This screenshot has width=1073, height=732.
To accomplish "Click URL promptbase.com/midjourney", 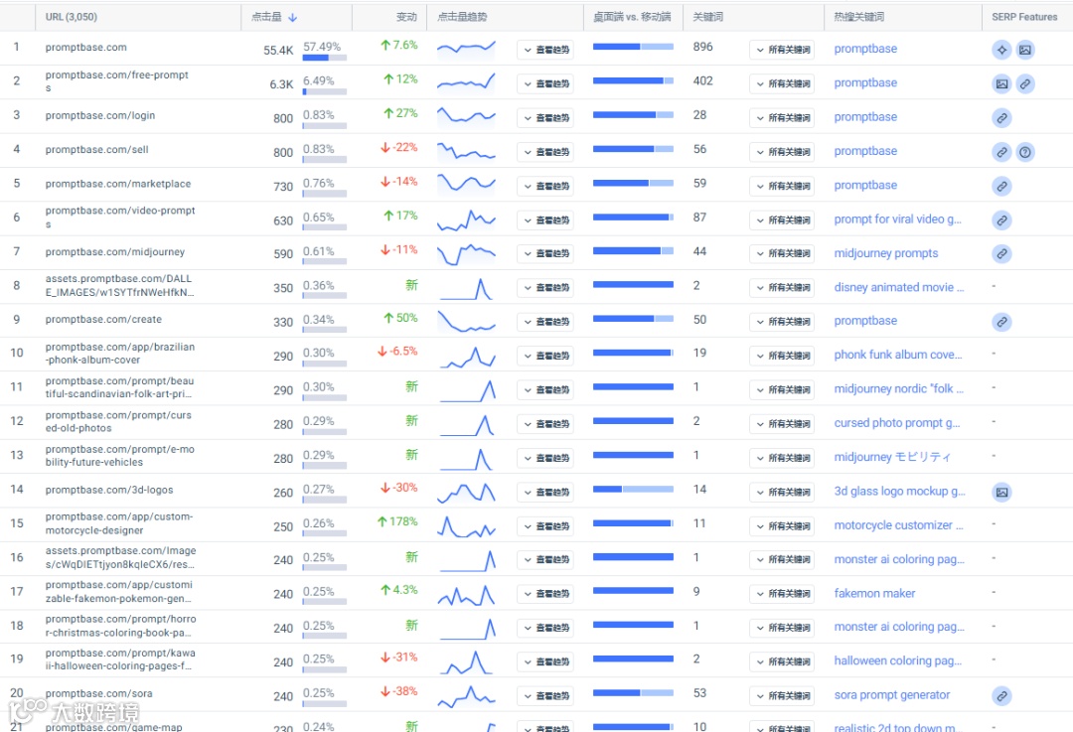I will click(115, 251).
